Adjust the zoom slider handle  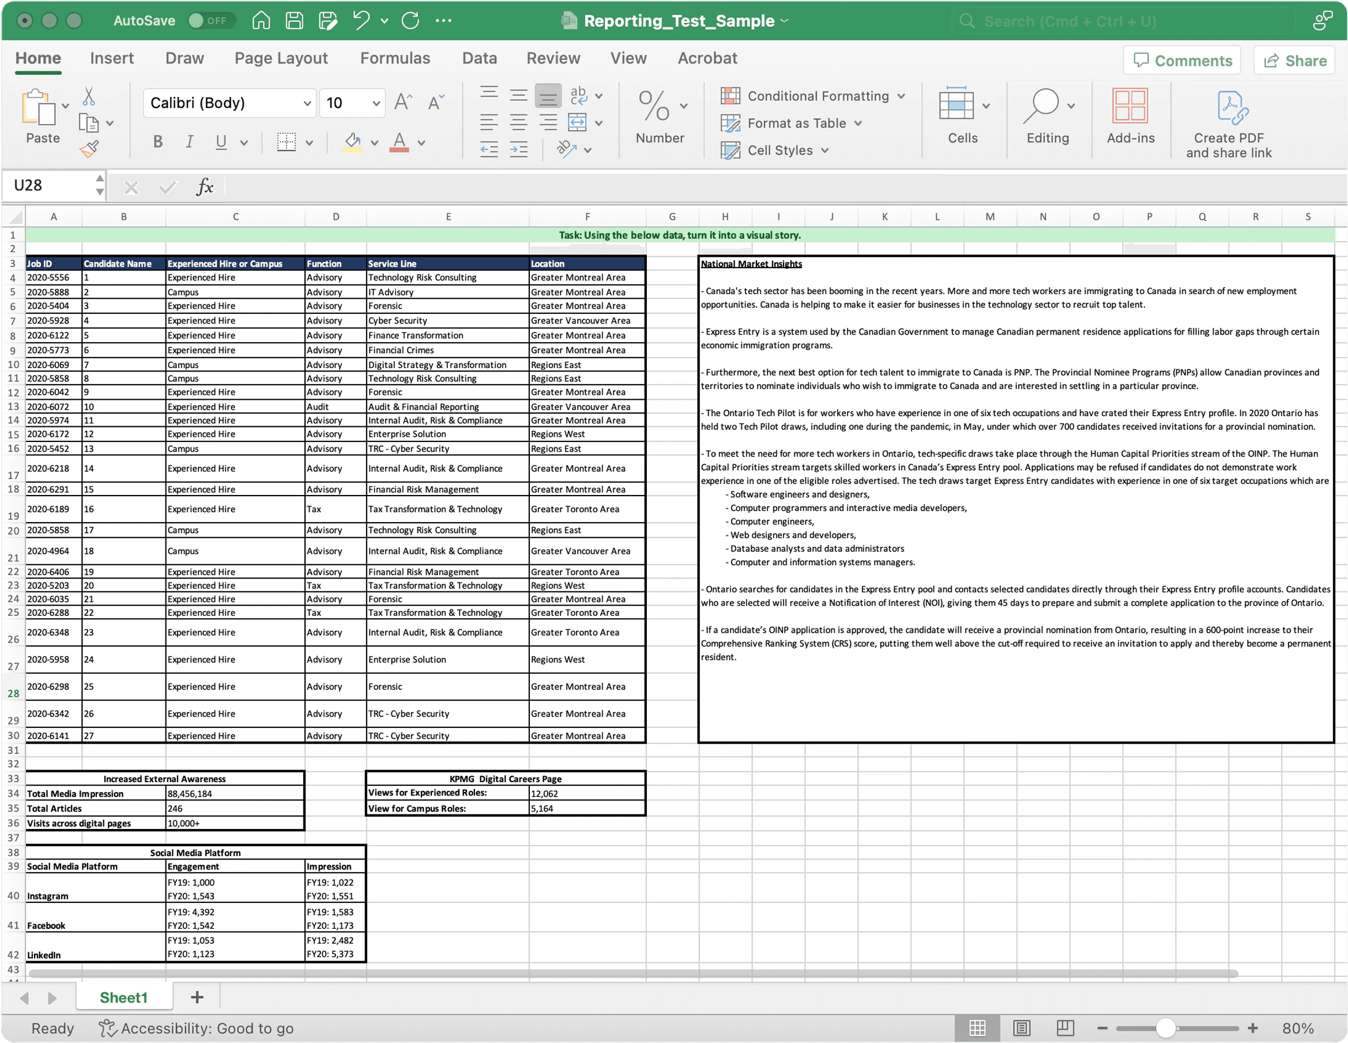[x=1165, y=1028]
